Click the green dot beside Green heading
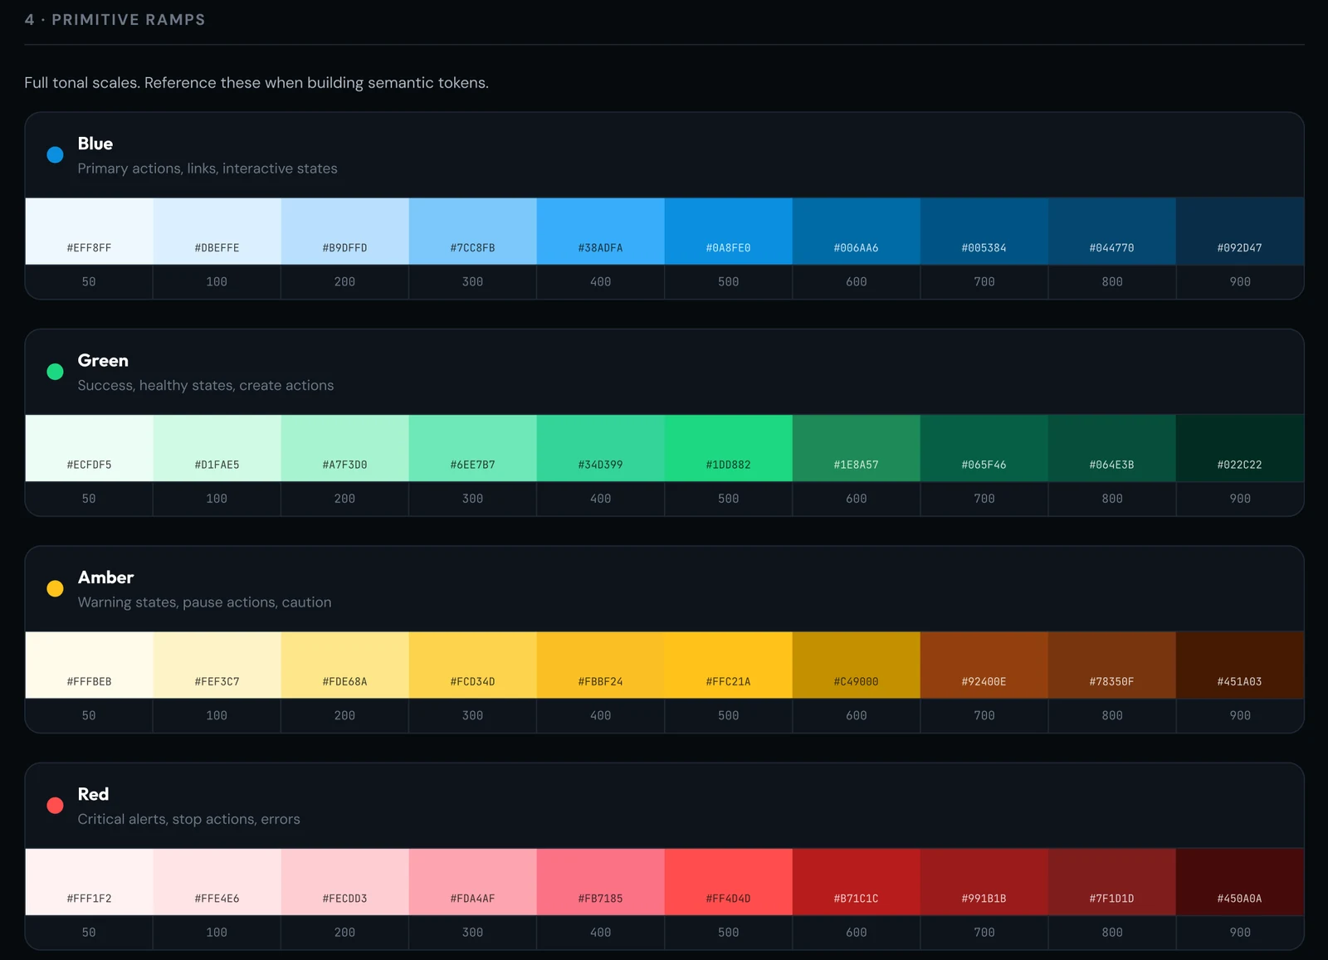This screenshot has height=960, width=1328. point(55,372)
